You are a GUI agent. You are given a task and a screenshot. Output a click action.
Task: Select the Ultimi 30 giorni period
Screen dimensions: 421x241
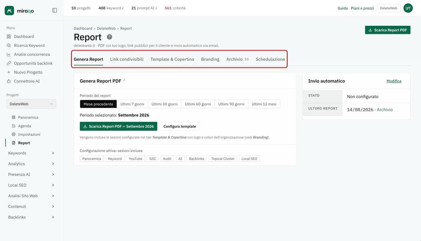click(165, 104)
